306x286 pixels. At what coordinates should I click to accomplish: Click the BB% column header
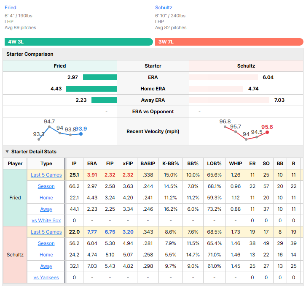[x=193, y=163]
